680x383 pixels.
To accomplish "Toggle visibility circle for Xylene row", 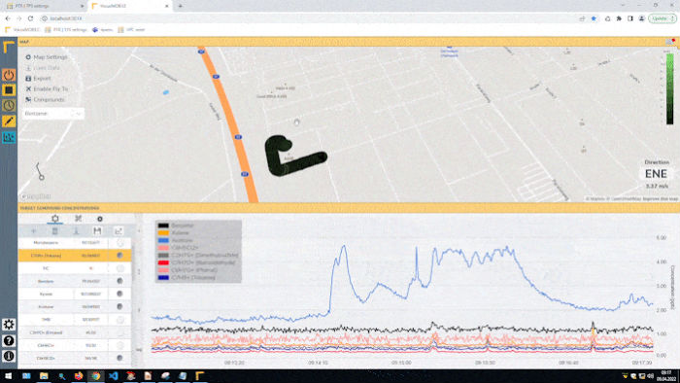I will 120,294.
